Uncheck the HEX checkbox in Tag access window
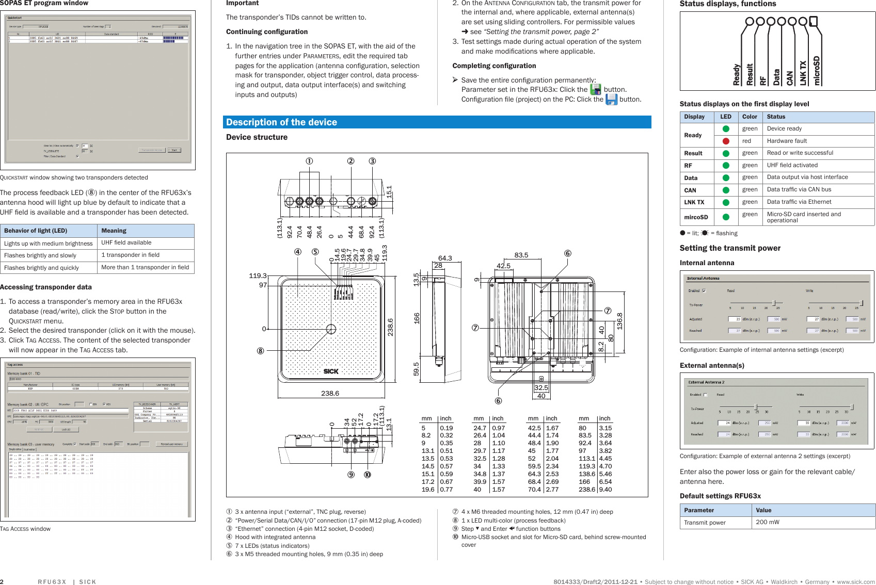Image resolution: width=876 pixels, height=585 pixels. tap(104, 404)
